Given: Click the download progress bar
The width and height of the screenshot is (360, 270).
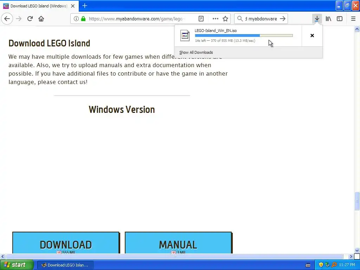Looking at the screenshot, I should (244, 36).
